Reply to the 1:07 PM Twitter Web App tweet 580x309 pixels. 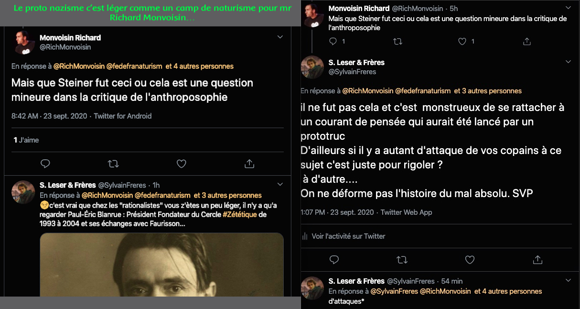click(334, 260)
